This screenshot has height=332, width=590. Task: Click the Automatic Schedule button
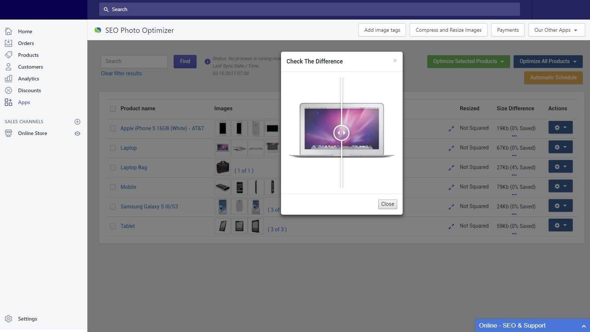click(553, 78)
